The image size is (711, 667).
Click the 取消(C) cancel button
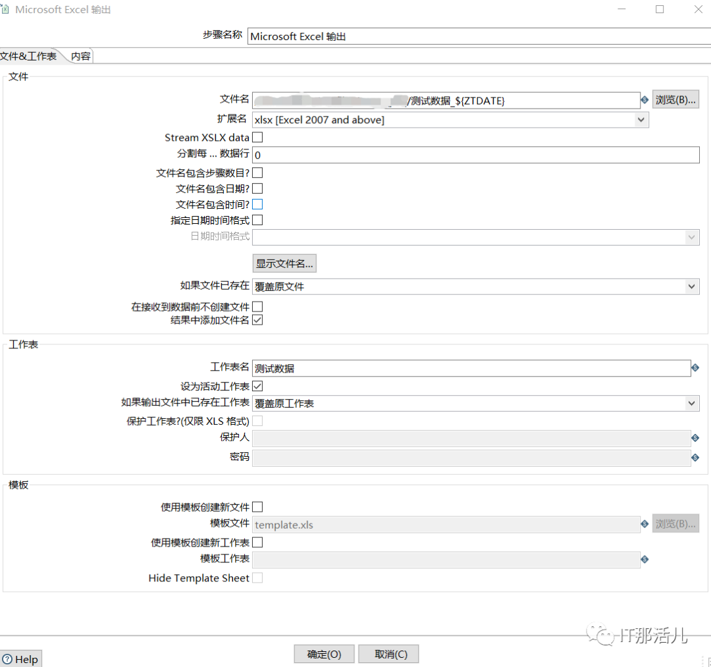tap(388, 654)
